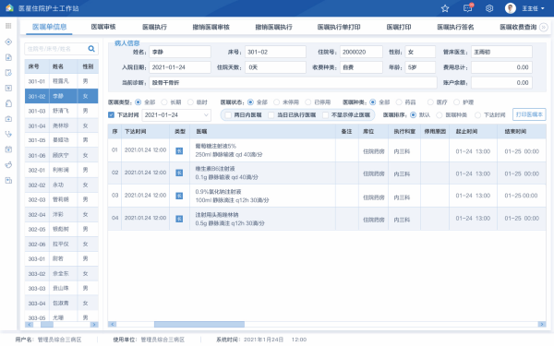
Task: Select 已停用 order status radio button
Action: click(x=308, y=102)
